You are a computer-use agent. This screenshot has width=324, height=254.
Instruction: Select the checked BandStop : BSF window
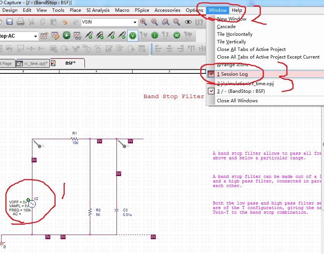[266, 91]
